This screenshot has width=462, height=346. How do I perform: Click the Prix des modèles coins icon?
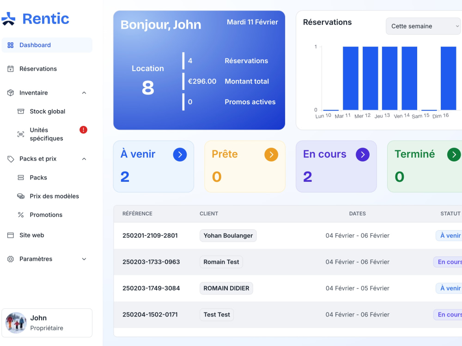tap(21, 196)
